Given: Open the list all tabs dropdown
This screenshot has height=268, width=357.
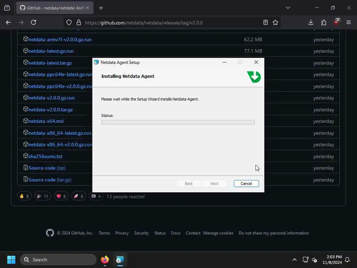Looking at the screenshot, I should coord(288,8).
